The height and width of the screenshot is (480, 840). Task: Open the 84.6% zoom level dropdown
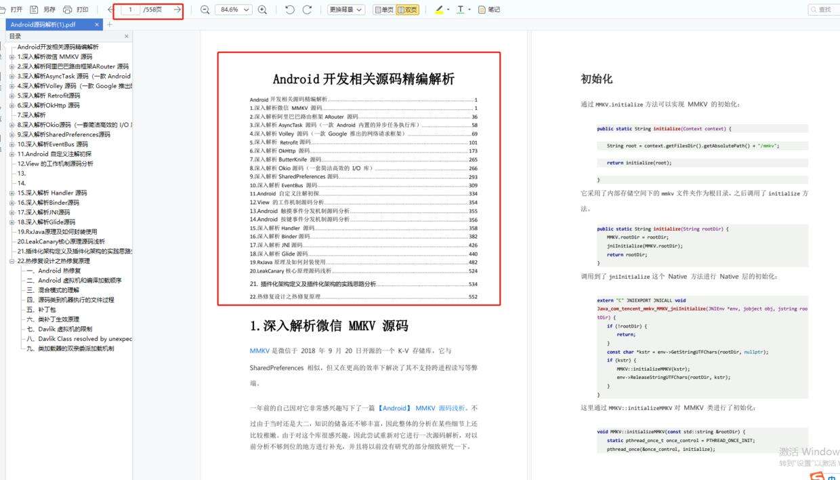tap(233, 9)
